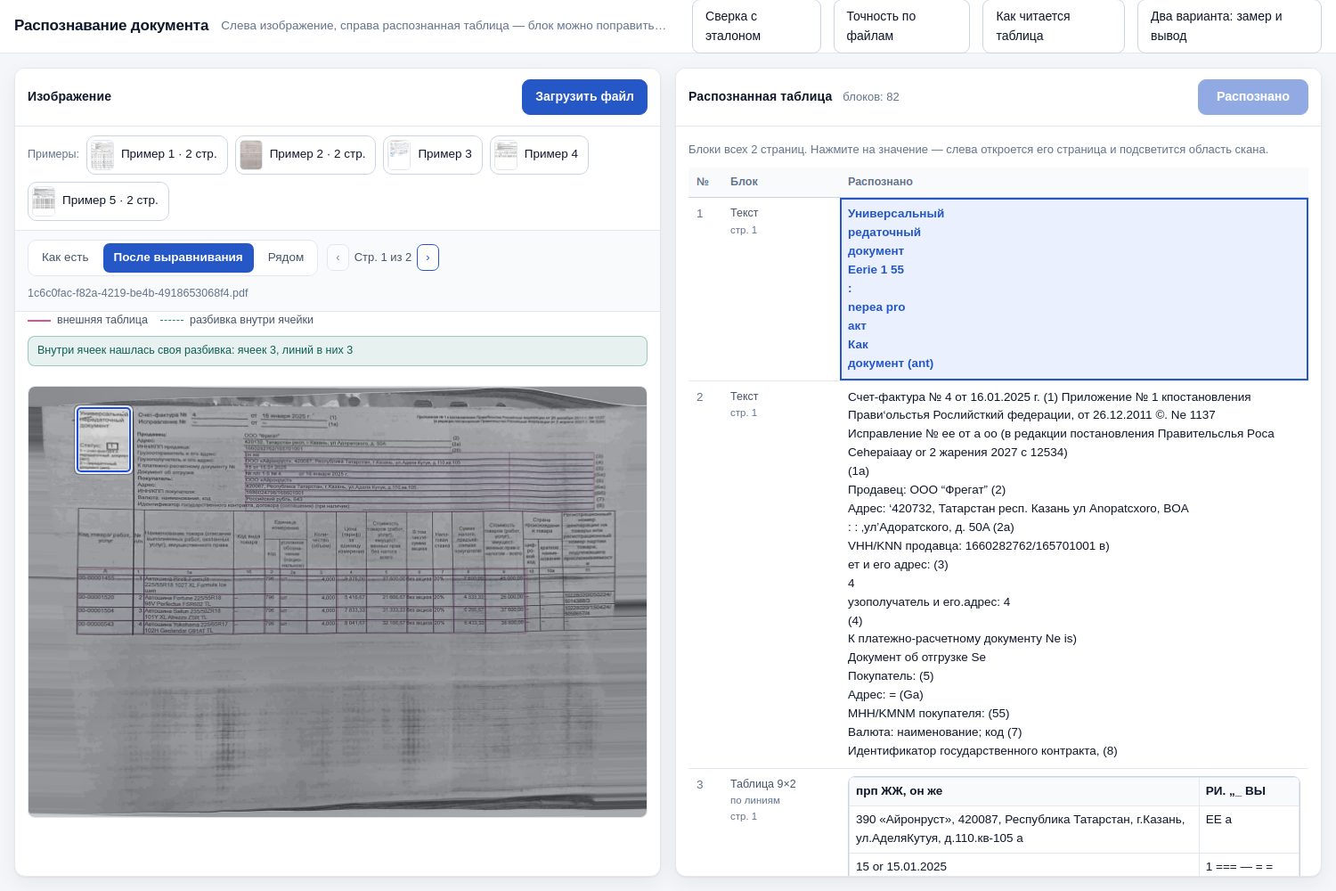1336x891 pixels.
Task: Choose the Пример 3 thumbnail icon
Action: tap(399, 155)
